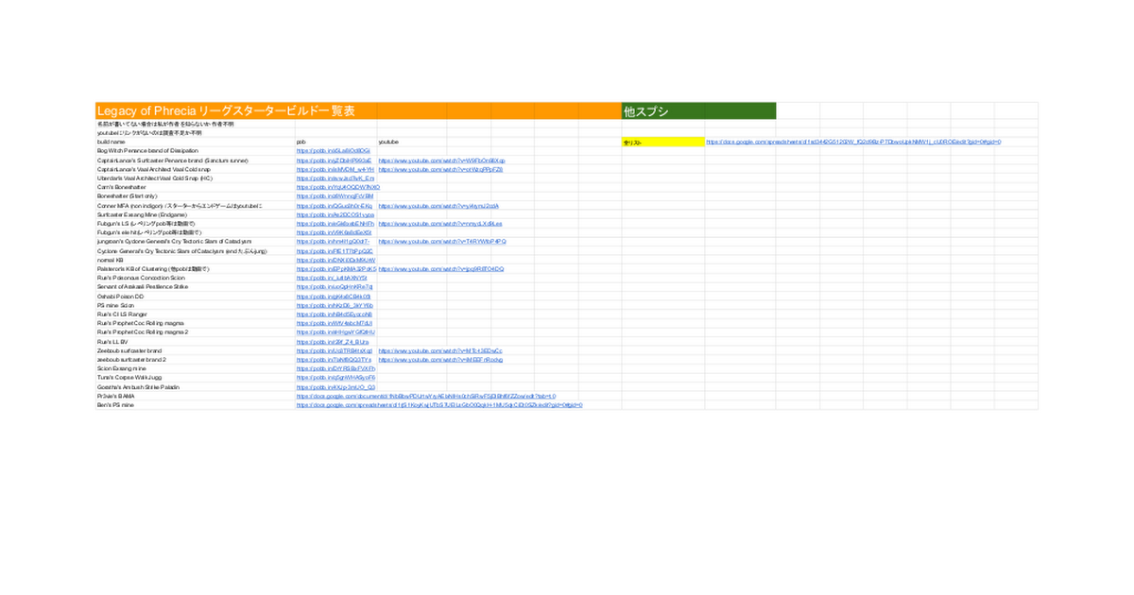1134x595 pixels.
Task: Select the orange Legacy of Phrecia title cell
Action: click(x=357, y=111)
